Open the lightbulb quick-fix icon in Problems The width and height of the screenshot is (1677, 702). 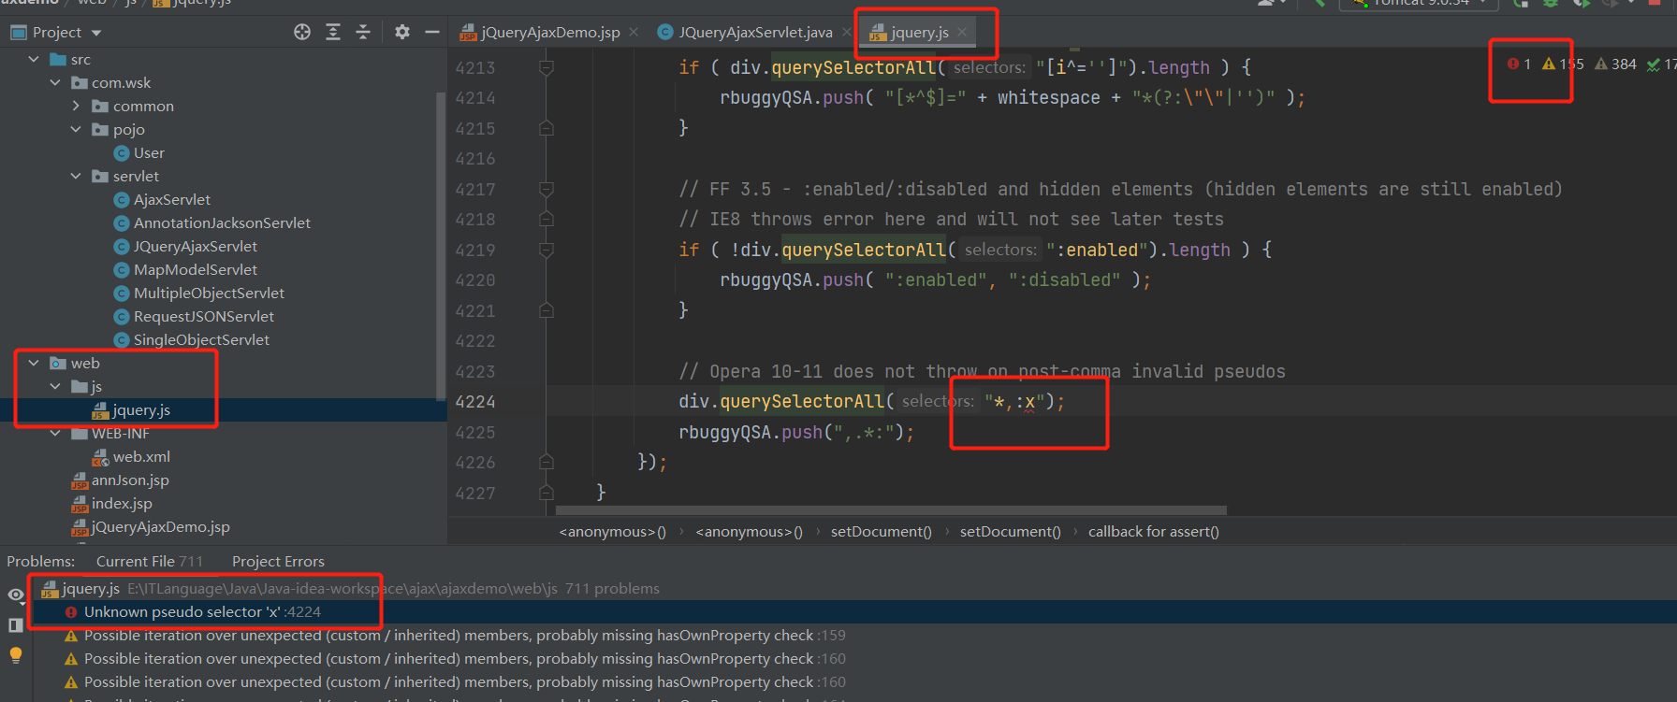click(x=16, y=654)
